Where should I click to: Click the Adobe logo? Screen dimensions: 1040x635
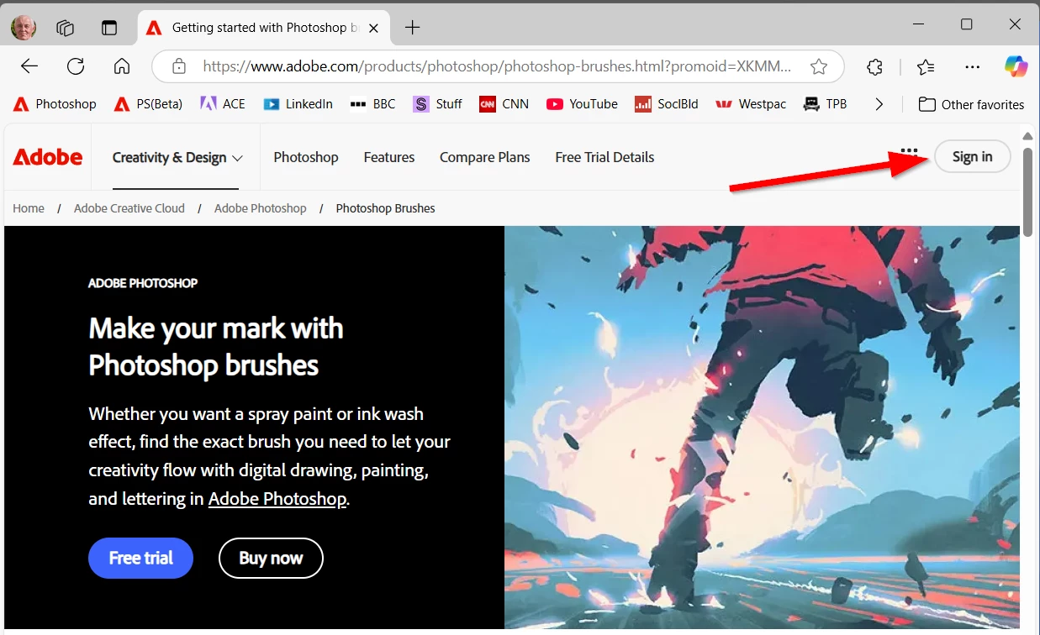pos(48,157)
